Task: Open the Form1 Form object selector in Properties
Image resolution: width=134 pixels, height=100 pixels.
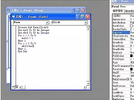Action: [123, 7]
